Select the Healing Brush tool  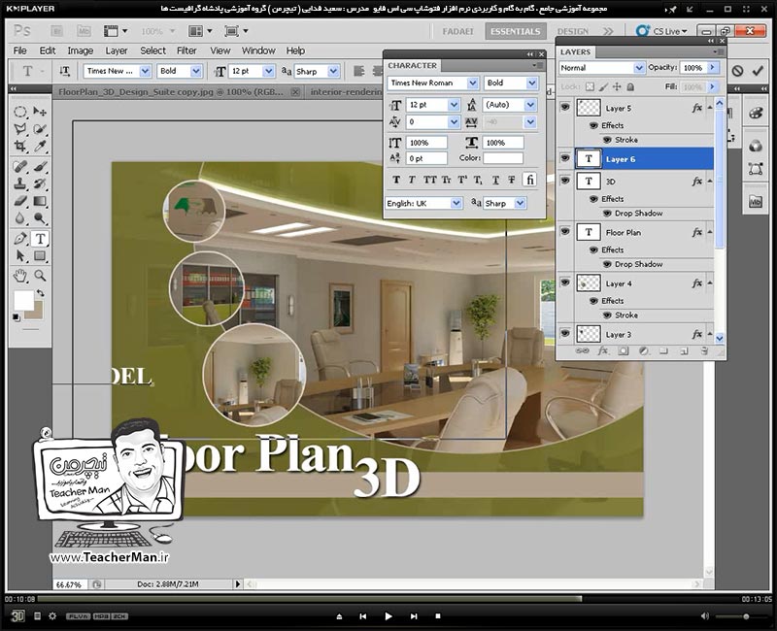coord(19,166)
